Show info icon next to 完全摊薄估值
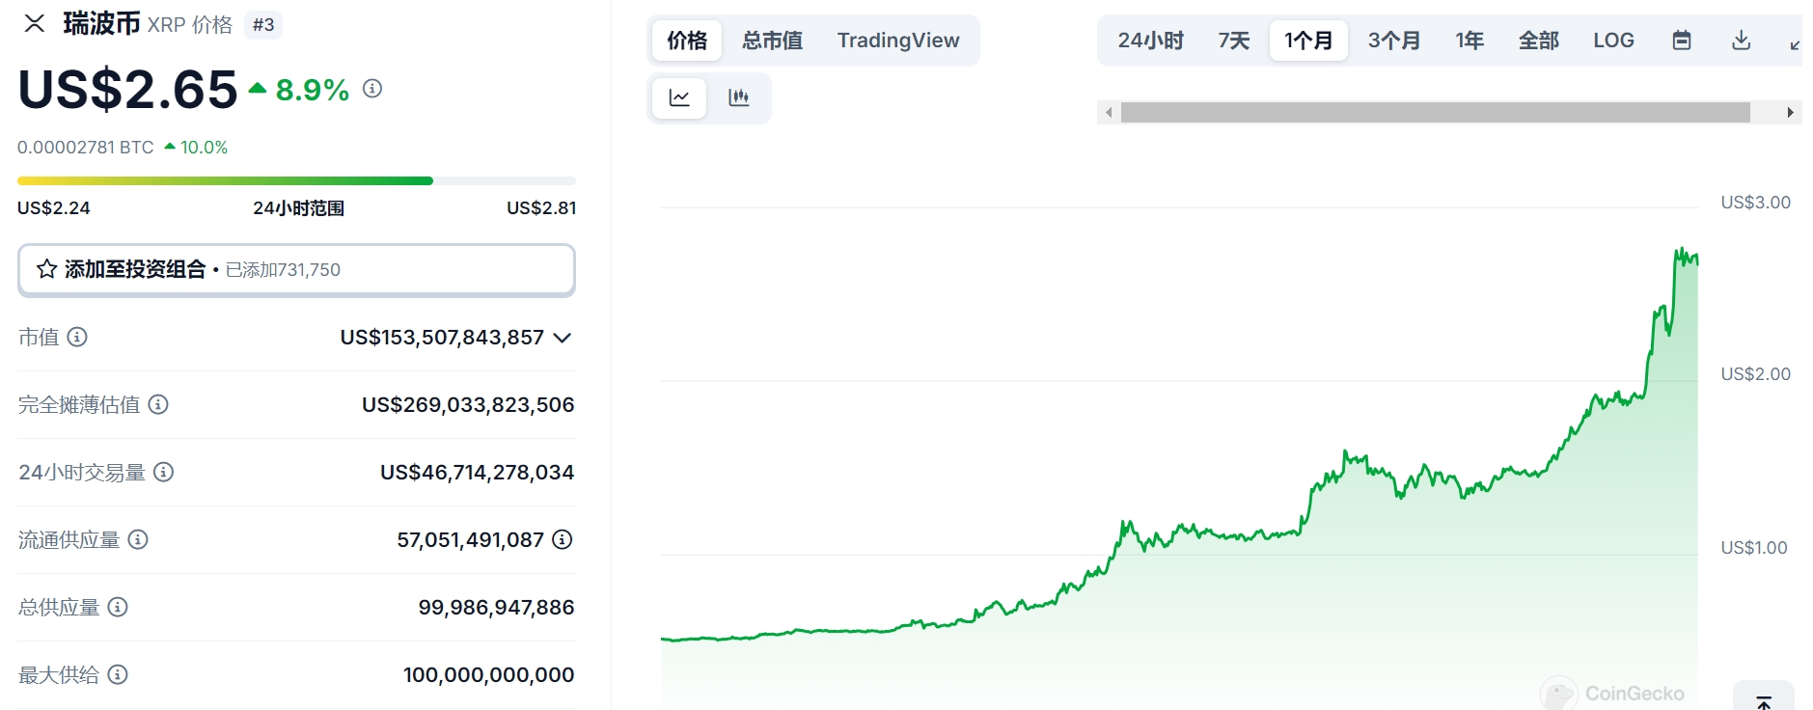Image resolution: width=1813 pixels, height=710 pixels. [158, 404]
